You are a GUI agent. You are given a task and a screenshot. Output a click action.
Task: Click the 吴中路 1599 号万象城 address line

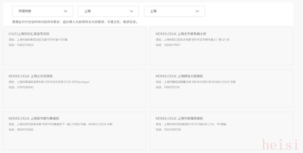pos(60,124)
